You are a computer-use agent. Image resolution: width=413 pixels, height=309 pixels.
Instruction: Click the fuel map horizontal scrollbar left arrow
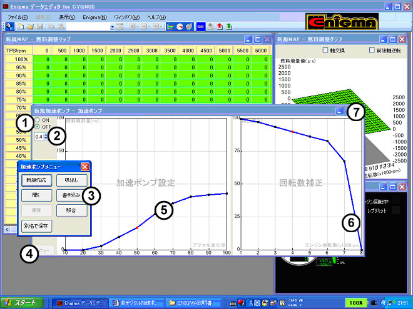pyautogui.click(x=7, y=230)
